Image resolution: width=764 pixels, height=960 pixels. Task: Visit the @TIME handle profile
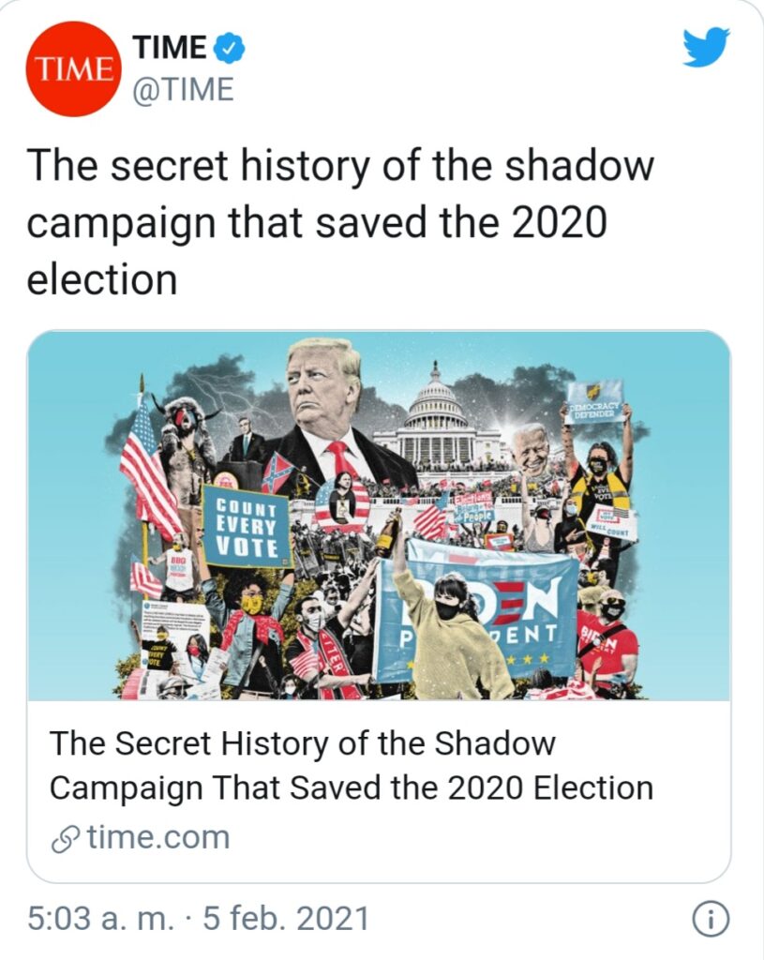[184, 89]
